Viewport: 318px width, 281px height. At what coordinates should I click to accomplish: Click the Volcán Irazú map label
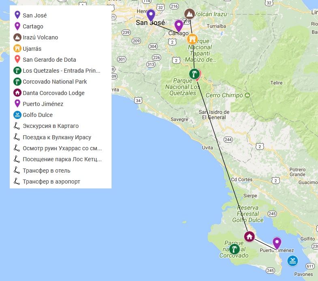click(211, 14)
